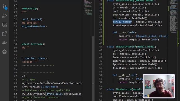This screenshot has width=180, height=101.
Task: Click 'interface_status = models.TextField()' line
Action: (x=139, y=61)
